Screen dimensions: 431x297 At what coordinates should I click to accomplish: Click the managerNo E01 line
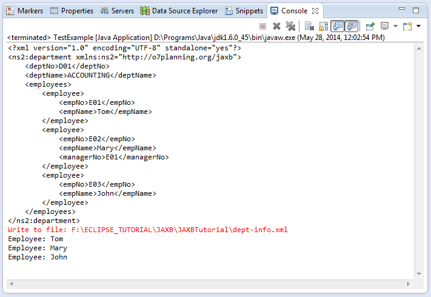pos(114,157)
